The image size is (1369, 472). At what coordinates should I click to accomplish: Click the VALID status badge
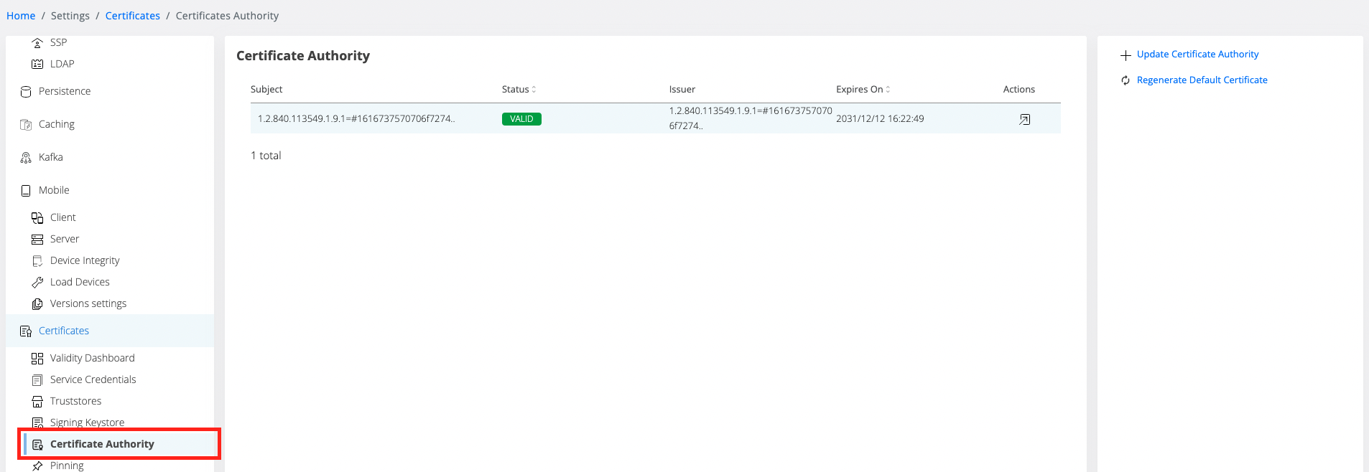(521, 119)
